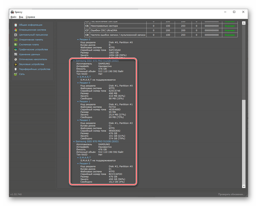Open Периферийные устройства section

point(34,69)
